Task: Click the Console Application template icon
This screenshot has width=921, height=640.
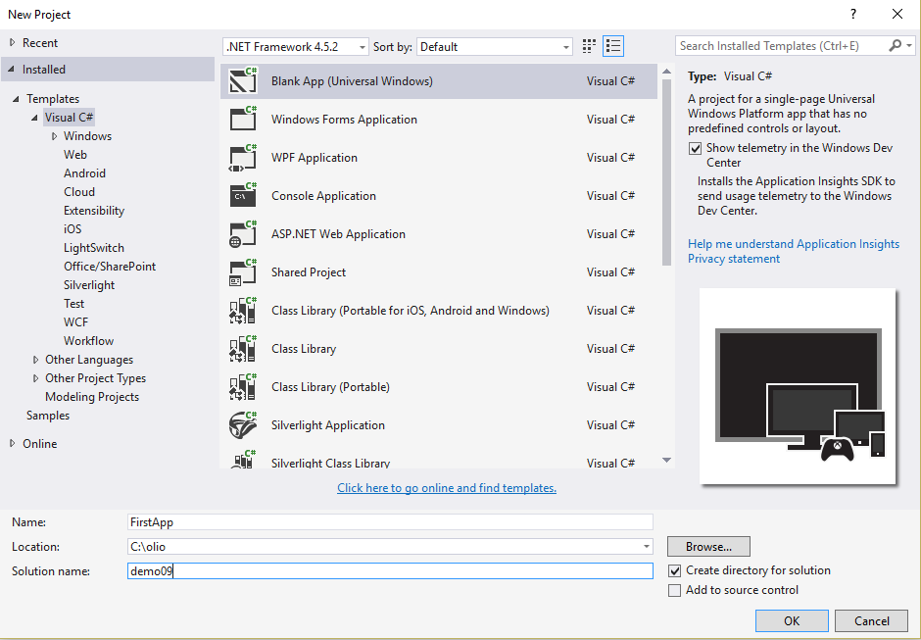Action: point(242,196)
